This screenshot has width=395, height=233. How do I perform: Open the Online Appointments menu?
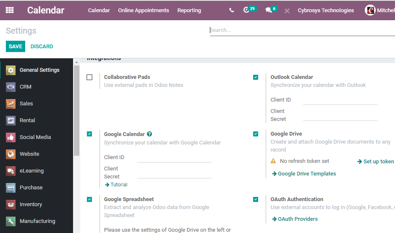click(143, 10)
